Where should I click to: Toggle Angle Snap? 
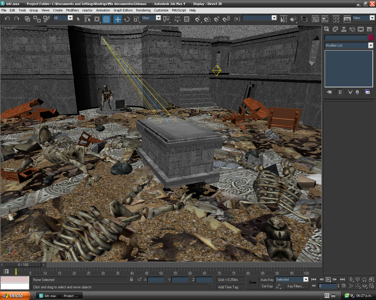point(207,19)
